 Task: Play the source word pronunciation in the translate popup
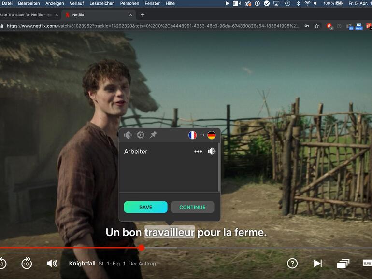(x=128, y=135)
